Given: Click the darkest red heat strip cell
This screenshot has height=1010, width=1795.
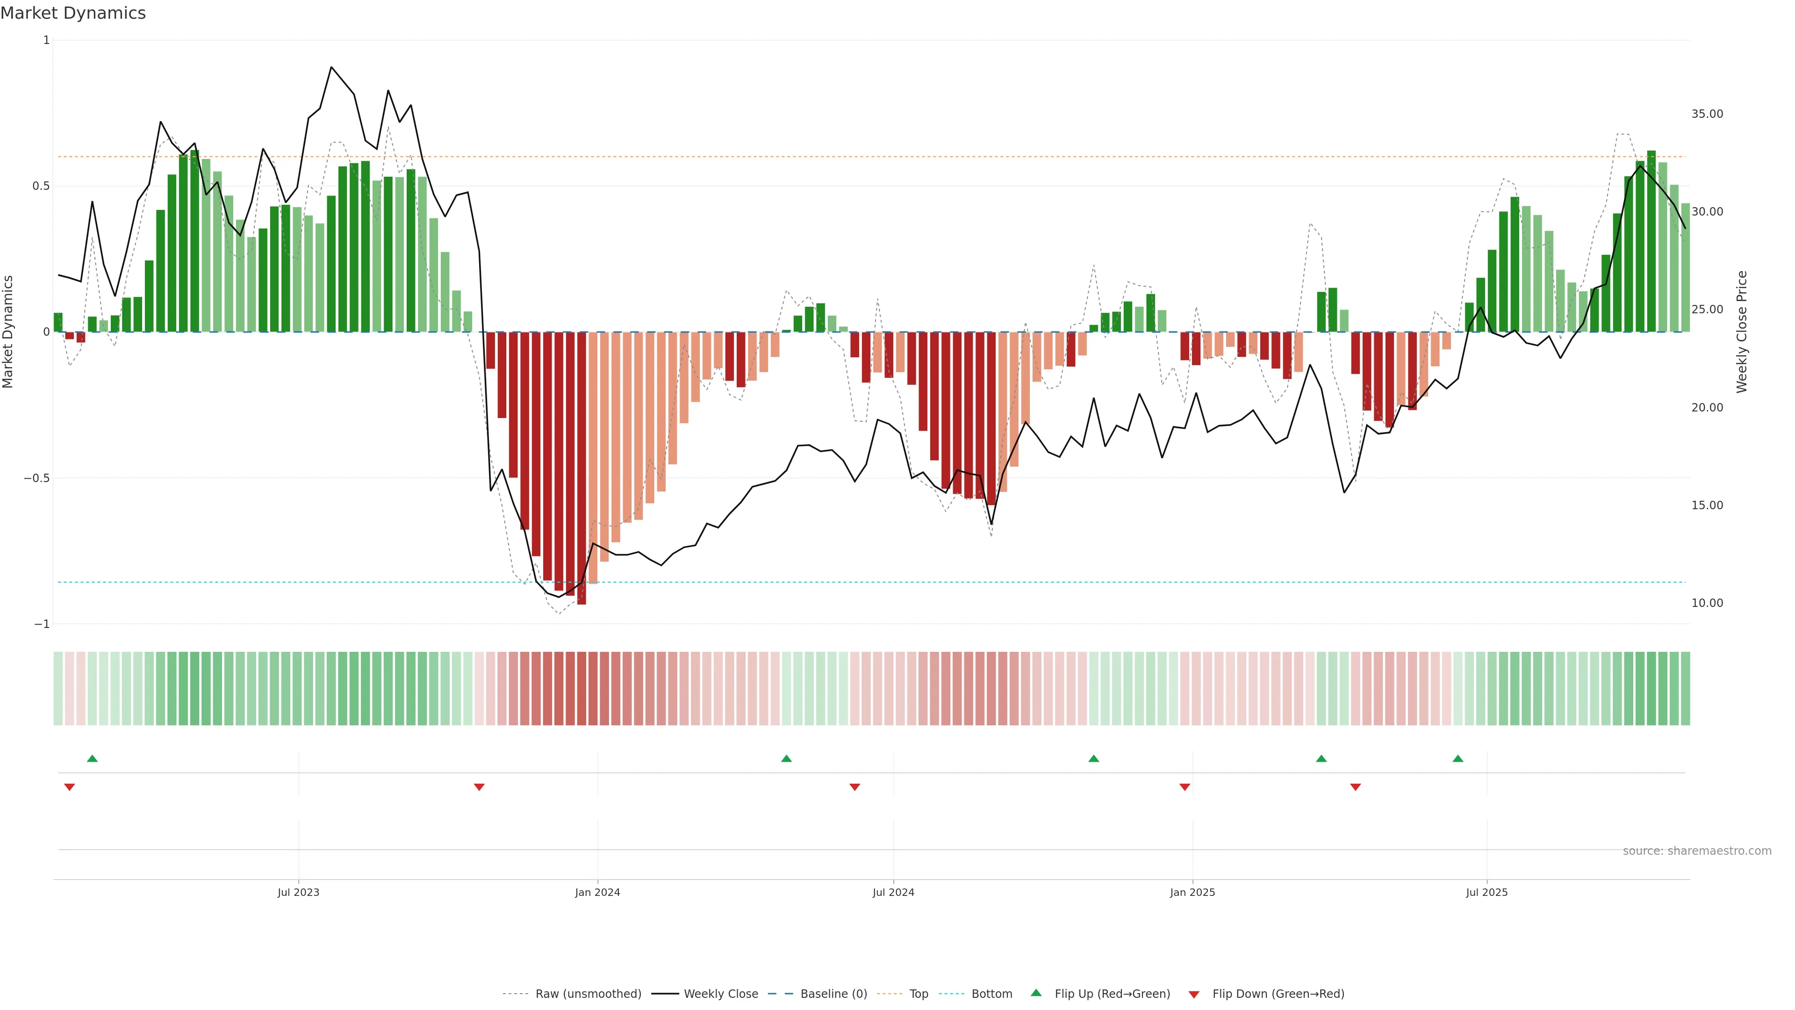Looking at the screenshot, I should [581, 689].
